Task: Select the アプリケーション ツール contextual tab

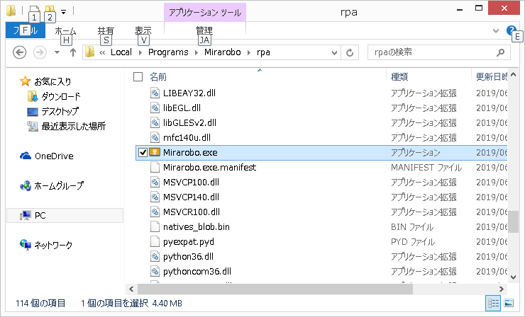Action: pyautogui.click(x=205, y=13)
